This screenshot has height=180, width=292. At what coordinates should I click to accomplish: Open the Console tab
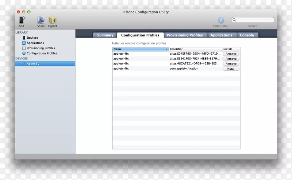247,35
